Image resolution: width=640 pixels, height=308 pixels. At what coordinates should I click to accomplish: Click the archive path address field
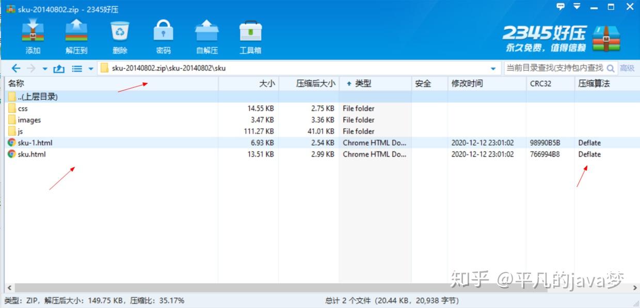click(x=299, y=68)
